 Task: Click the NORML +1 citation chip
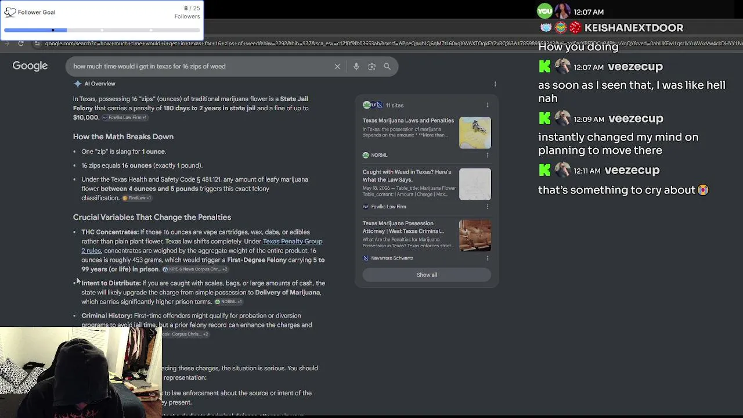tap(228, 302)
